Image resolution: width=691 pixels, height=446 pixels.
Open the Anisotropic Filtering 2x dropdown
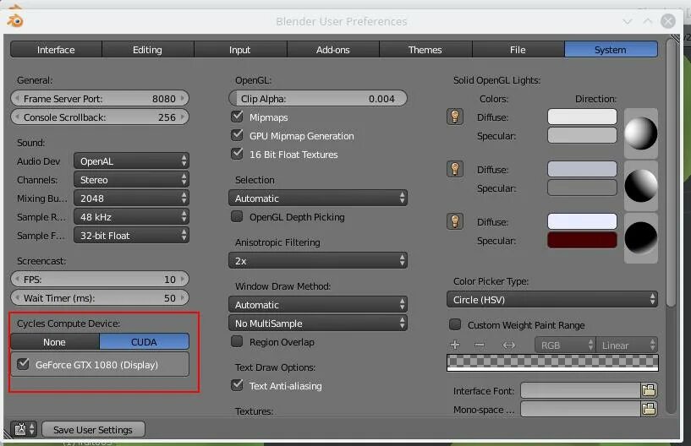(318, 261)
